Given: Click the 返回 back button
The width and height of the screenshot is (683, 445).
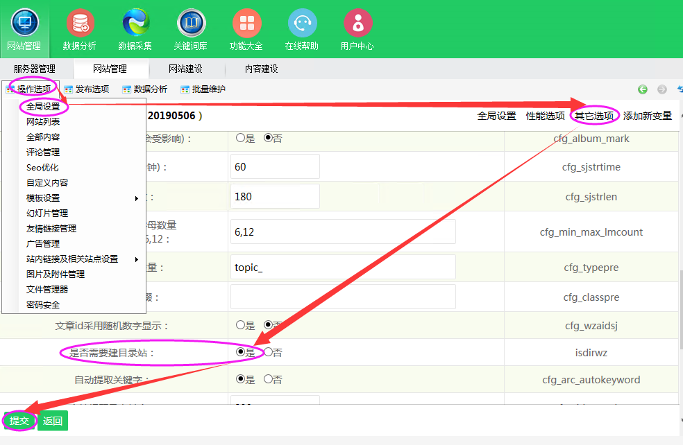Looking at the screenshot, I should (53, 421).
